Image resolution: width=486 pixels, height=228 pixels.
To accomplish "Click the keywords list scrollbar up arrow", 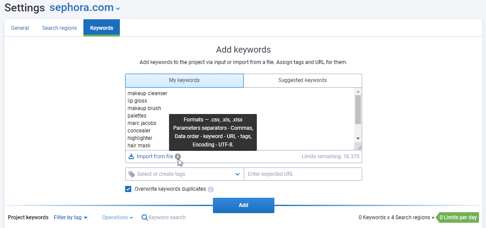I will click(358, 92).
